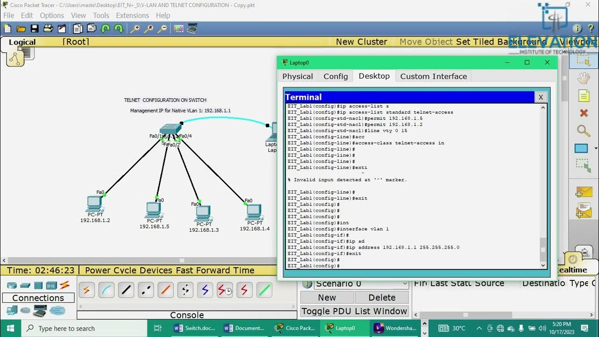Add a Simple PDU envelope
This screenshot has width=599, height=337.
pos(584,192)
